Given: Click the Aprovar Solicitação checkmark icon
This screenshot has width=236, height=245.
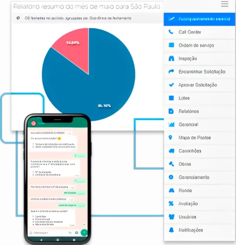Looking at the screenshot, I should [x=171, y=85].
